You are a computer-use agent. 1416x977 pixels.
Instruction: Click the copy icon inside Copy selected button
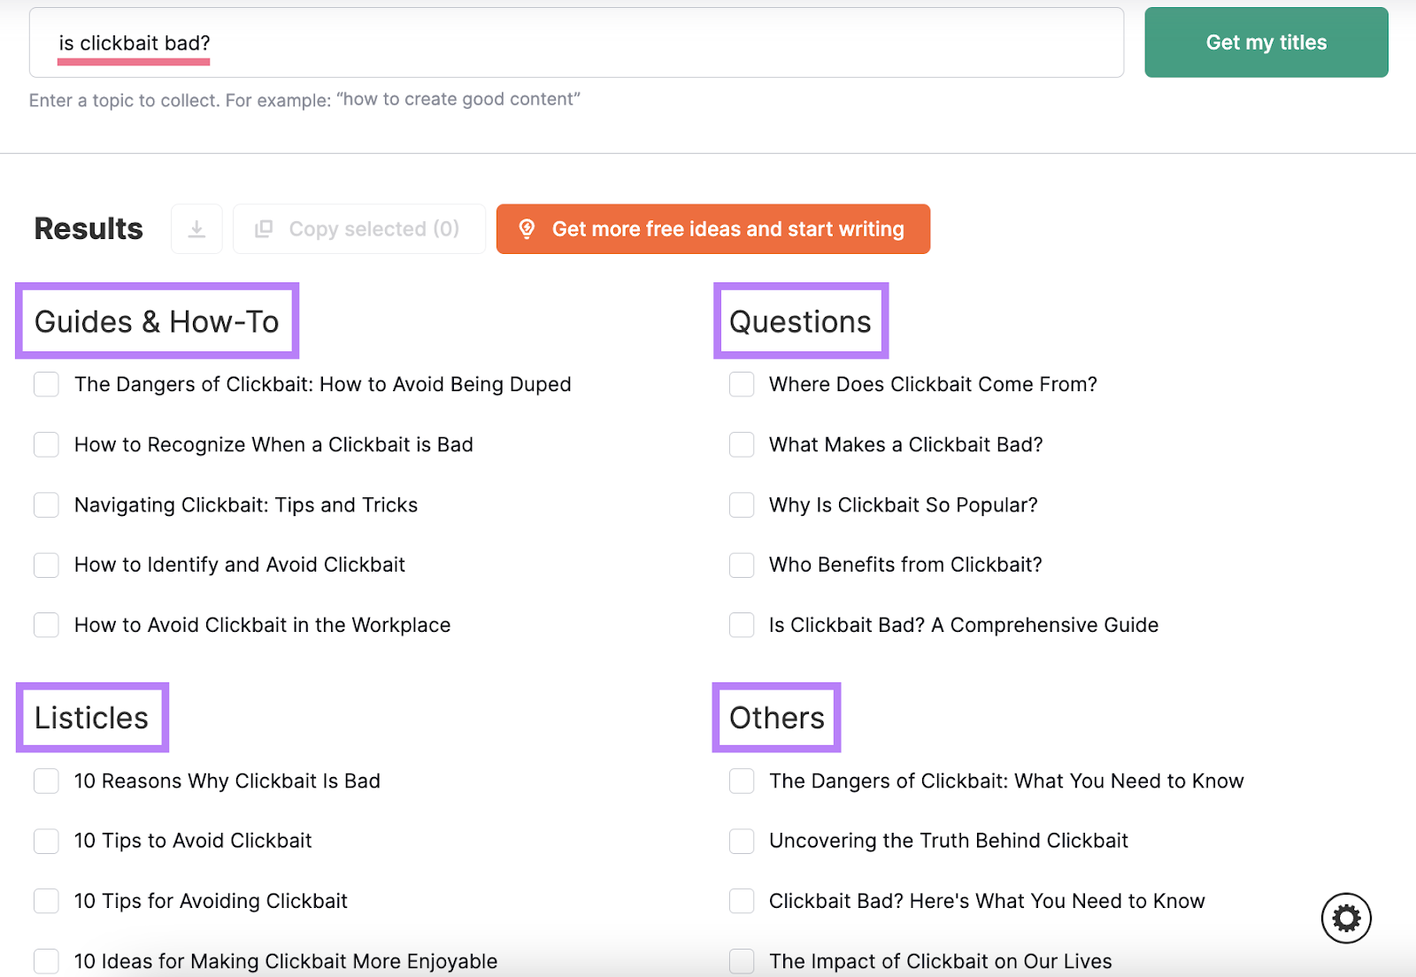pos(264,228)
